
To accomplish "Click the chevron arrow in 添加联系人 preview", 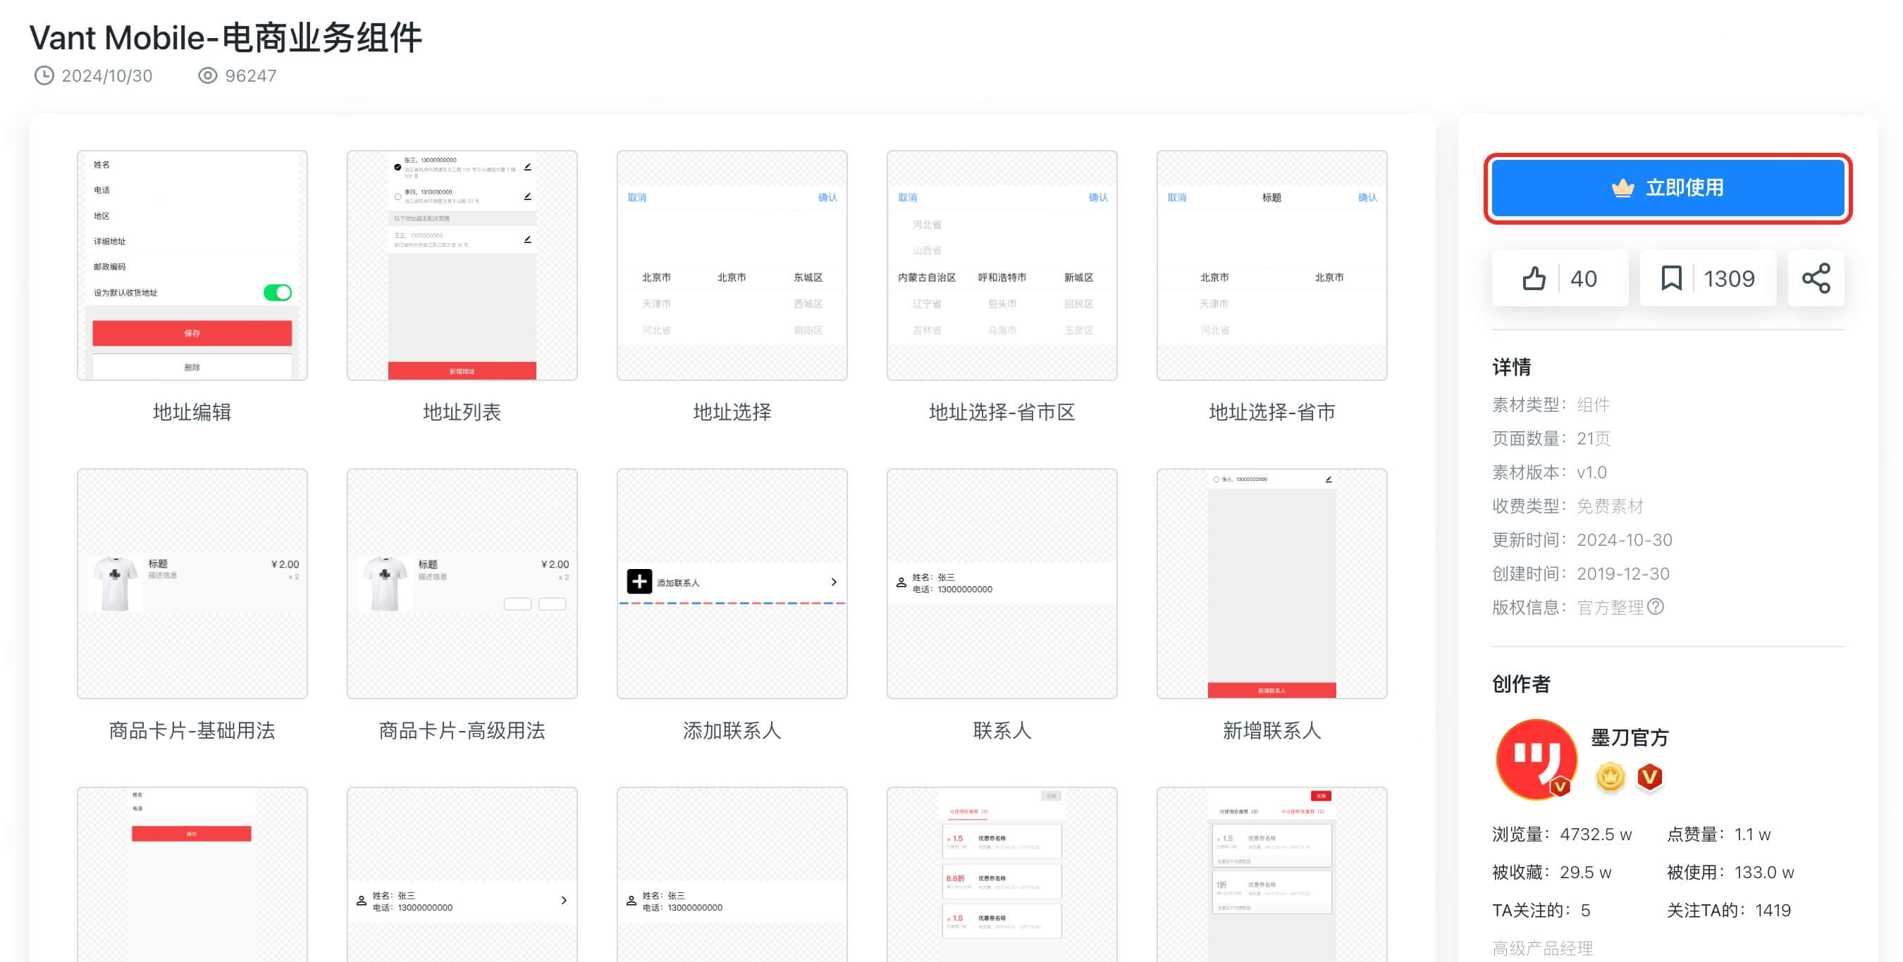I will pyautogui.click(x=833, y=582).
